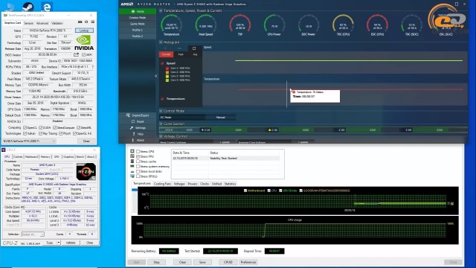Switch to Statistics tab in stability test
The image size is (476, 268).
pyautogui.click(x=230, y=184)
